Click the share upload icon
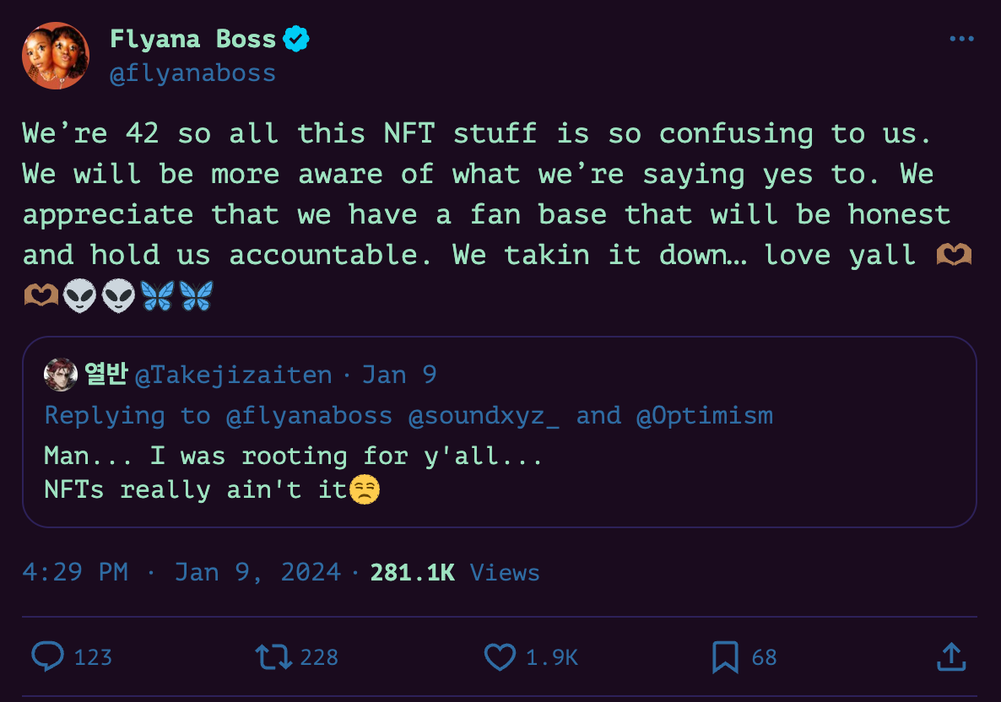The height and width of the screenshot is (702, 1001). (x=950, y=657)
